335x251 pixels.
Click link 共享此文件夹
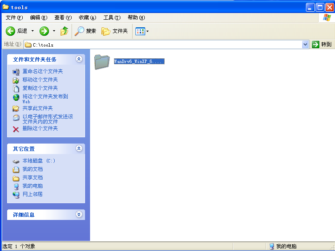pyautogui.click(x=37, y=108)
